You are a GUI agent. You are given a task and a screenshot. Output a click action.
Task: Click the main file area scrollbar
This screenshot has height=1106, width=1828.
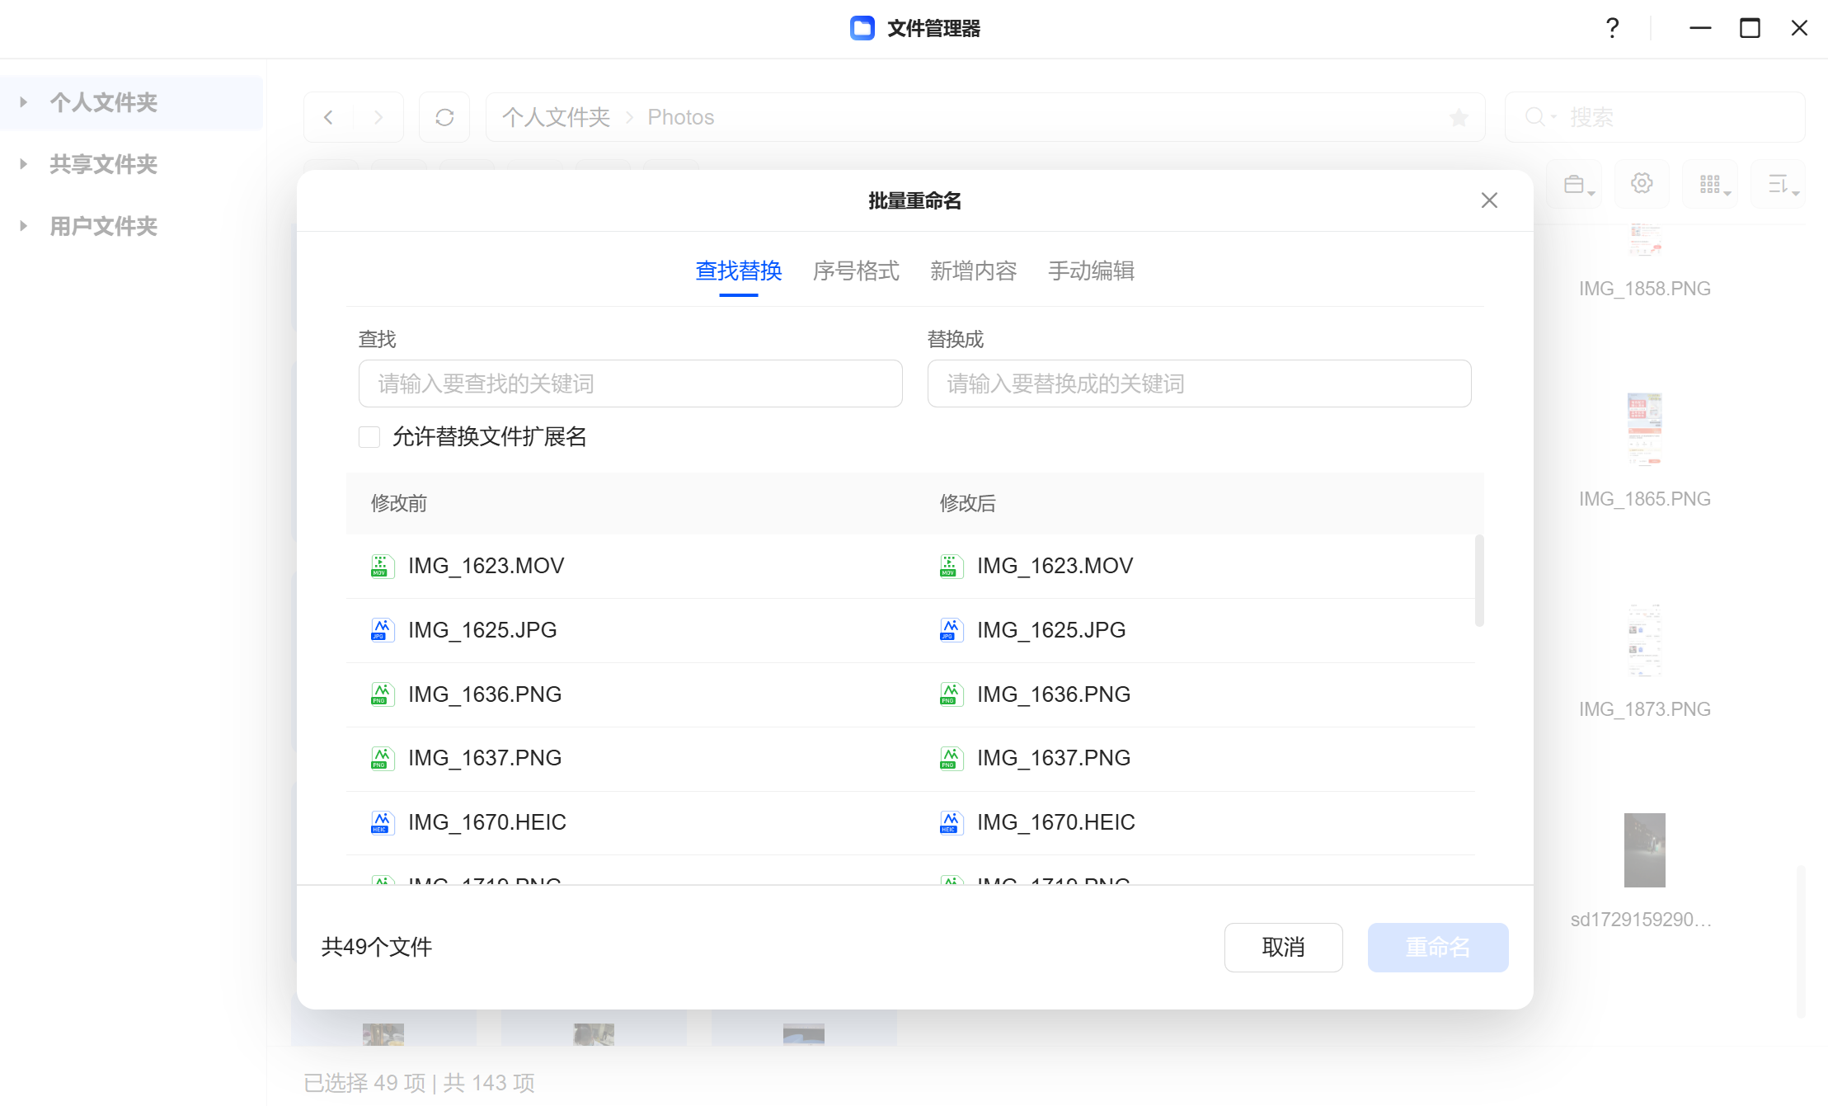(x=1801, y=941)
